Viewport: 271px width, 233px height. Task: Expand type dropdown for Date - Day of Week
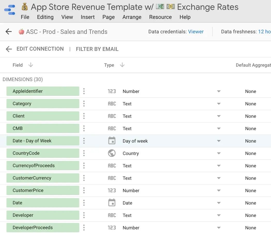click(219, 141)
